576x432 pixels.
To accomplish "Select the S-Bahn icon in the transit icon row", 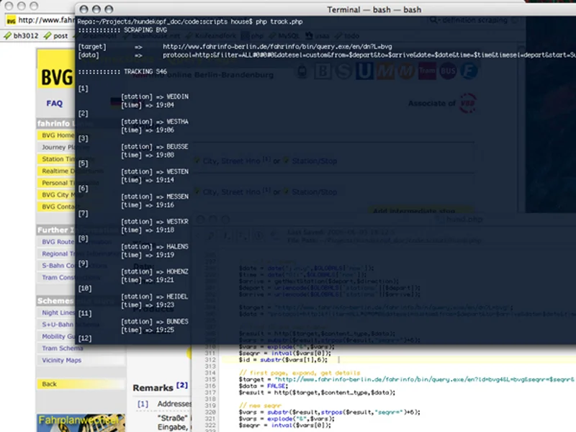I will click(342, 72).
